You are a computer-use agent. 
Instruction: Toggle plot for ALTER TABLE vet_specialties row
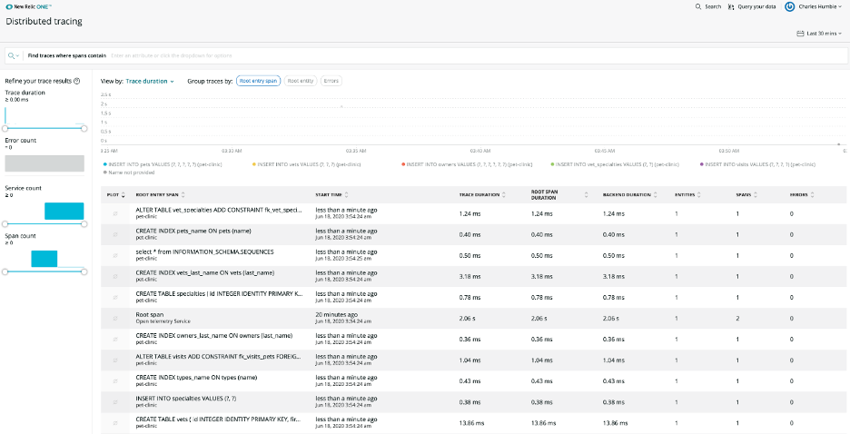coord(115,214)
